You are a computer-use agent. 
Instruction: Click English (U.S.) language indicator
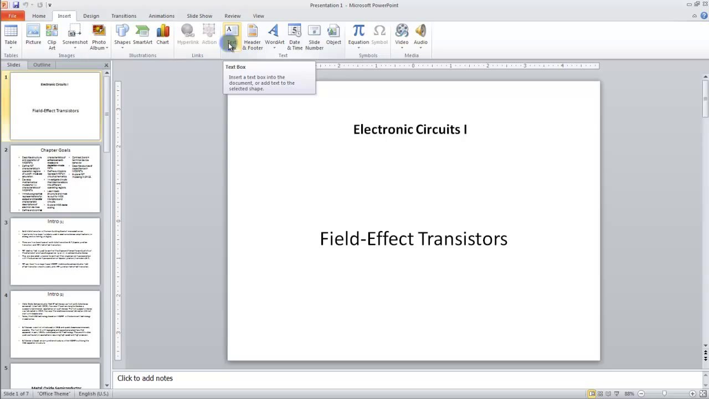point(94,393)
